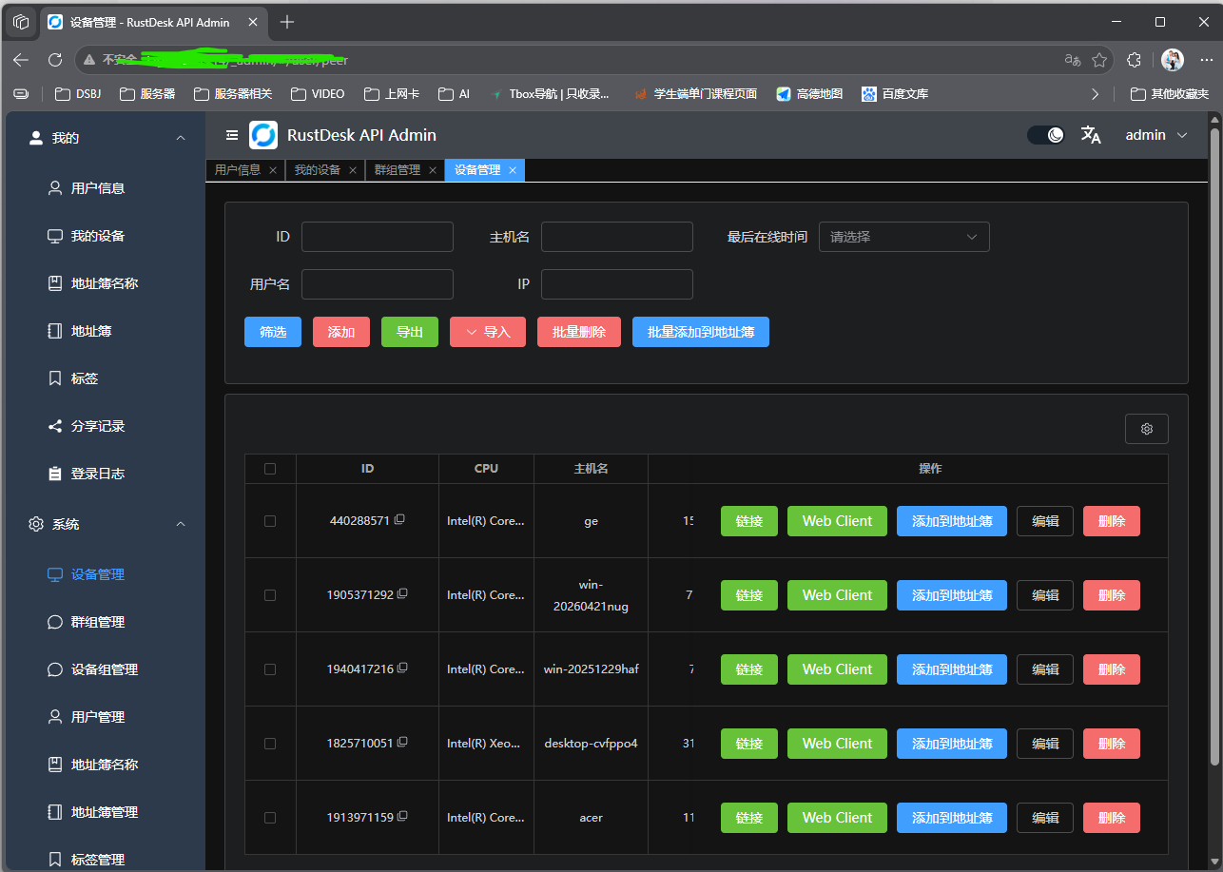Image resolution: width=1223 pixels, height=872 pixels.
Task: Switch to the 我的设备 tab
Action: tap(317, 170)
